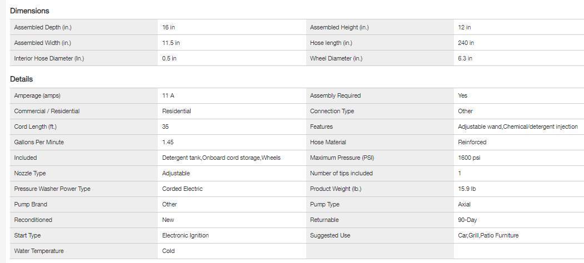Click the Details section heading
584x263 pixels.
(21, 79)
